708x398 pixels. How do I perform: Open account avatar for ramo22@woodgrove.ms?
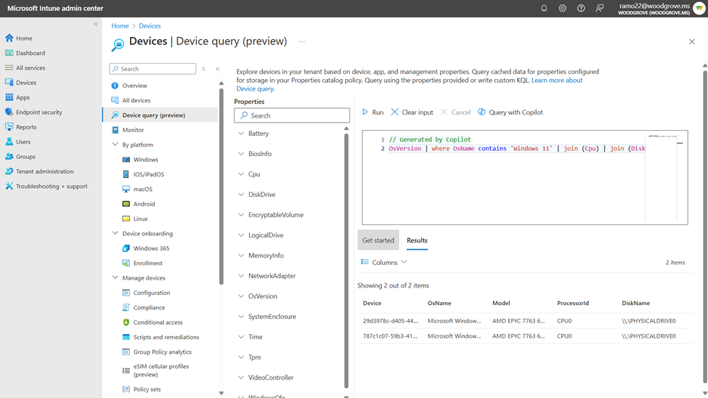(699, 8)
